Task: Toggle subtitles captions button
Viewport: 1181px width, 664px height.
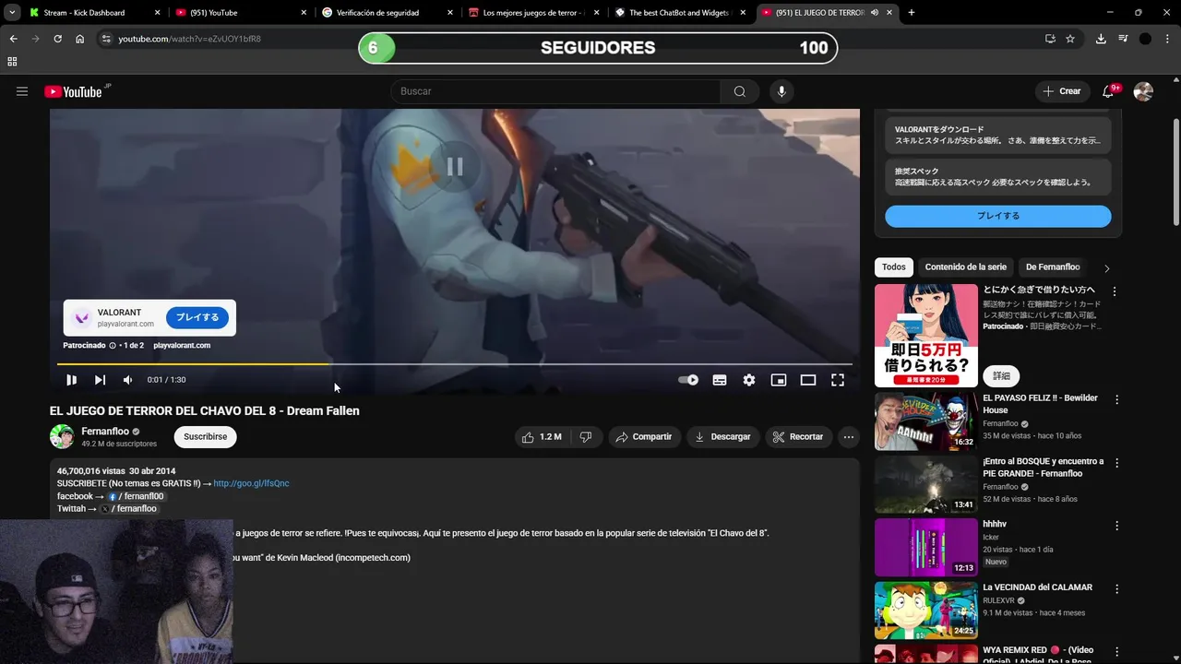Action: 720,380
